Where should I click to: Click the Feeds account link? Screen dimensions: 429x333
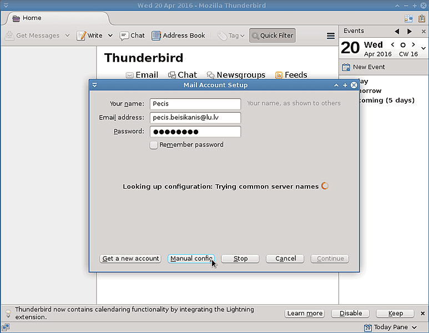291,75
